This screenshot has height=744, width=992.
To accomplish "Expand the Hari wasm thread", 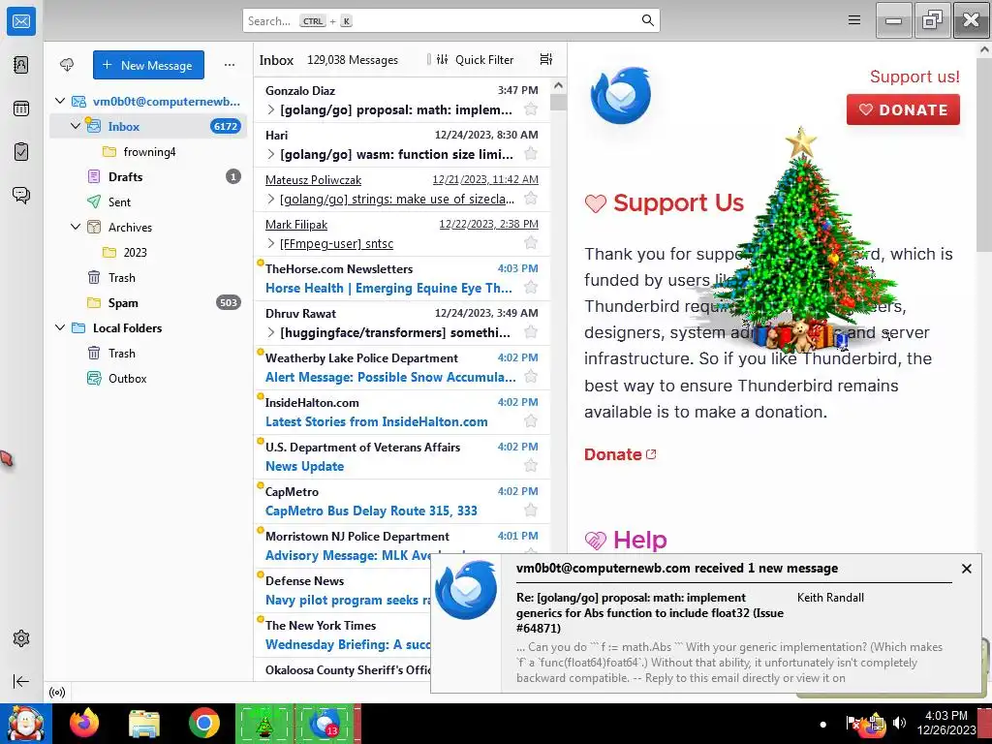I will point(271,154).
